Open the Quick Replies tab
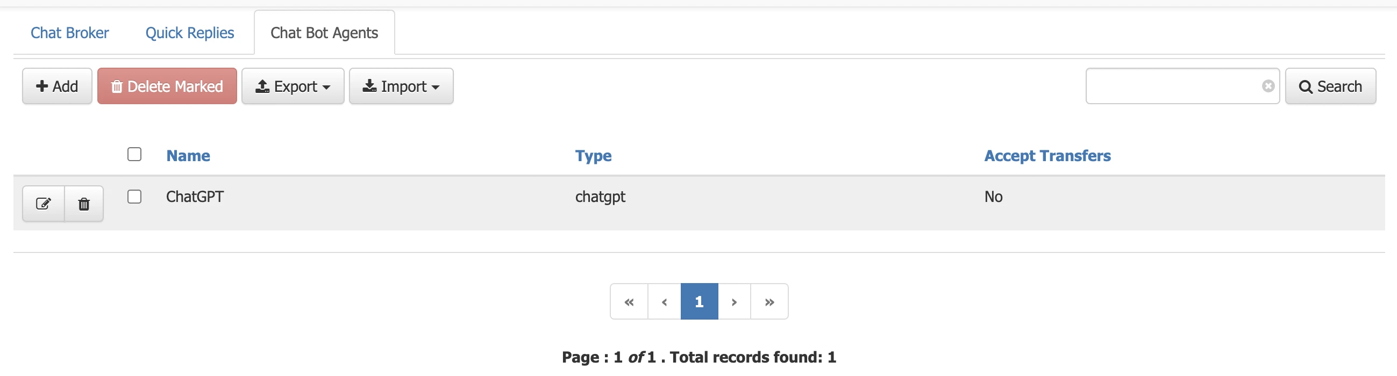 (x=189, y=33)
